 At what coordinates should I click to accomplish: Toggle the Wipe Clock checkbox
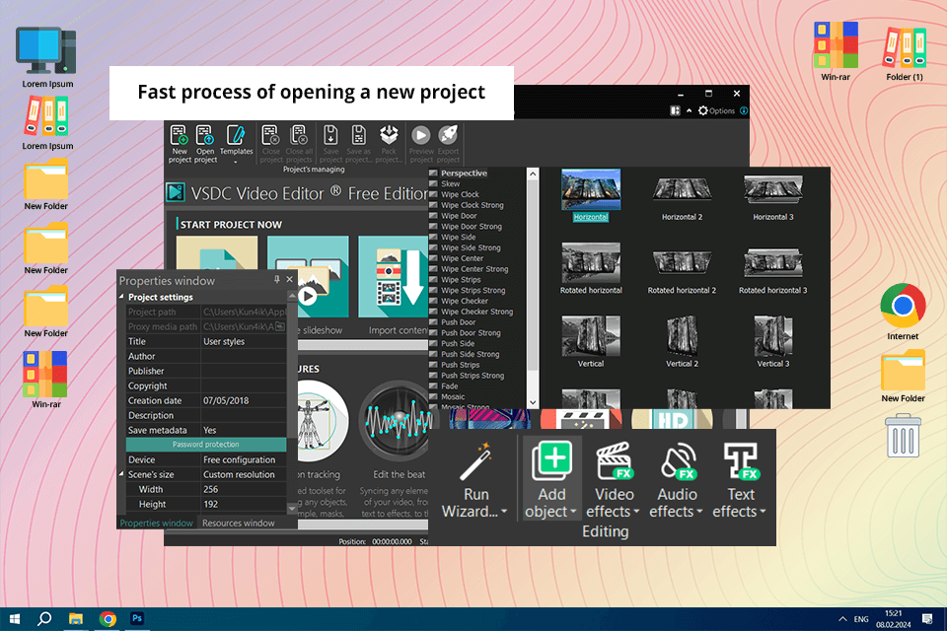[x=433, y=194]
